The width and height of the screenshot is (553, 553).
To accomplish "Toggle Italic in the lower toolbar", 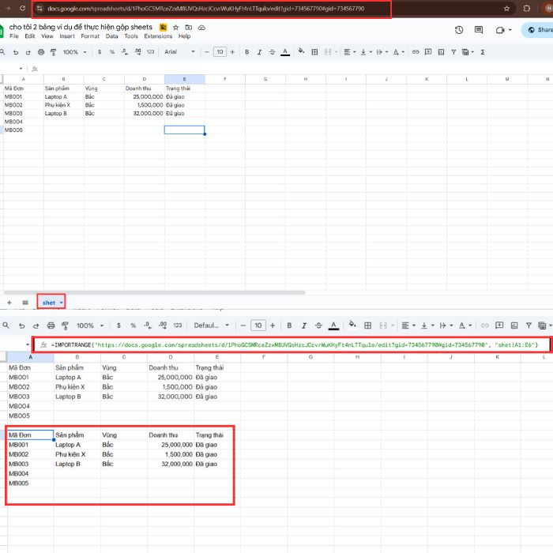I will (x=303, y=325).
